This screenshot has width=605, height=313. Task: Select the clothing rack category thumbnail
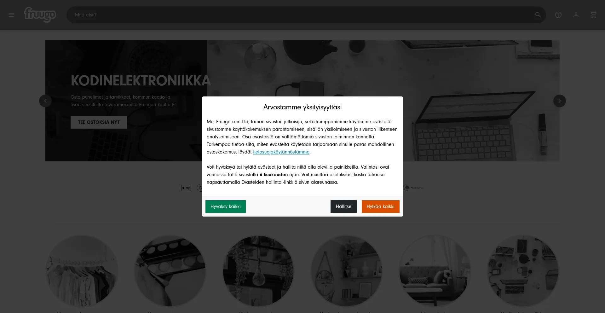tap(82, 271)
